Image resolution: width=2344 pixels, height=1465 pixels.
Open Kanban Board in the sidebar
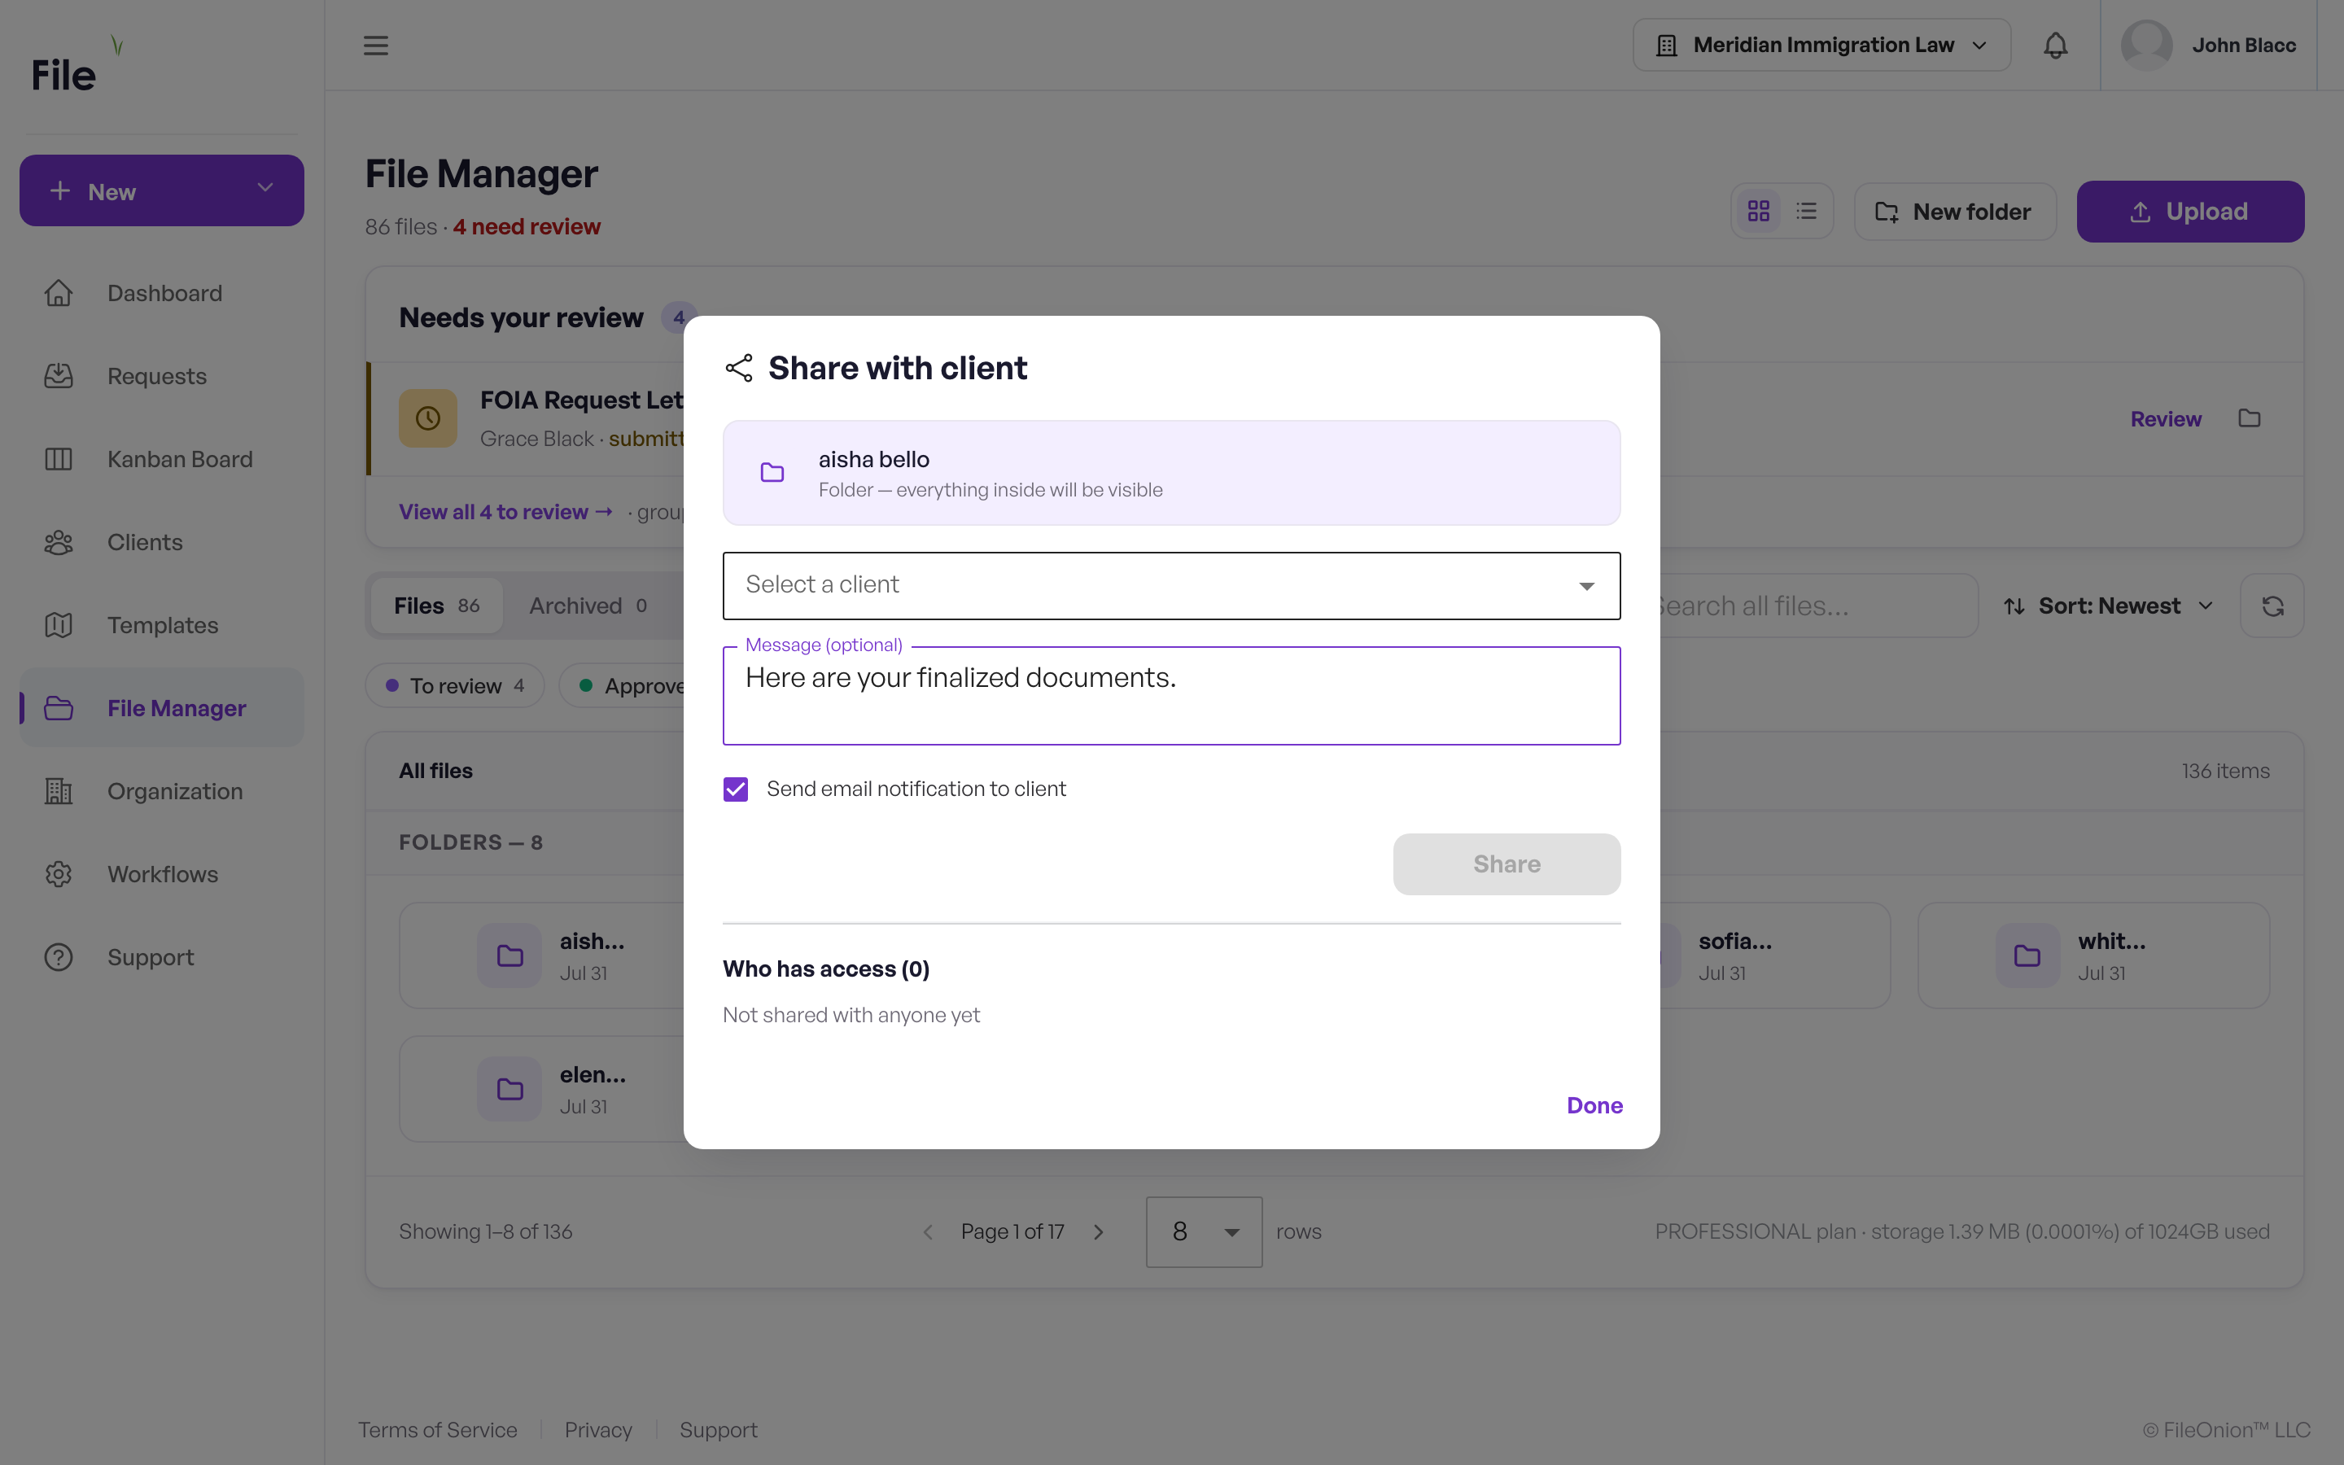[x=162, y=459]
